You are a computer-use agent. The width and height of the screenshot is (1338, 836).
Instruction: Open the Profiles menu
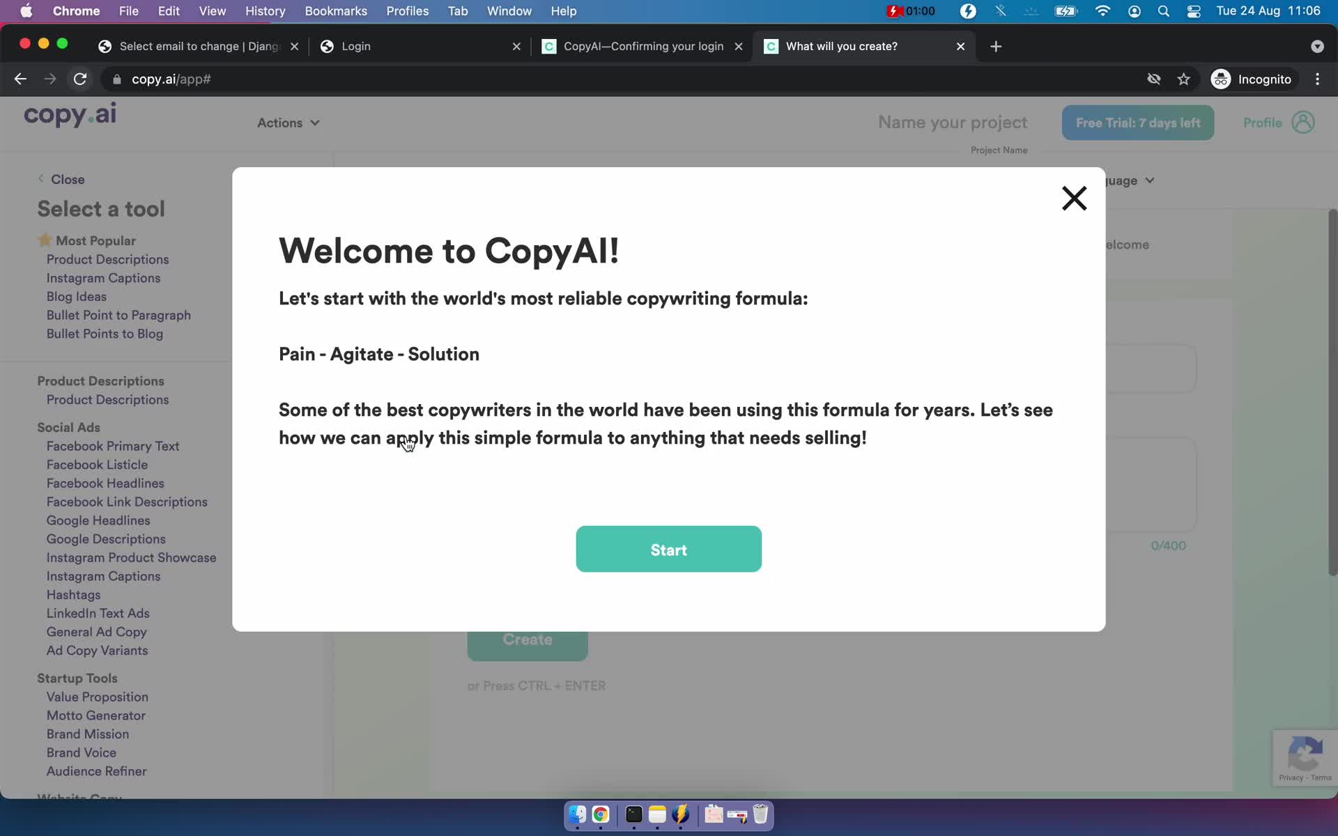[408, 10]
